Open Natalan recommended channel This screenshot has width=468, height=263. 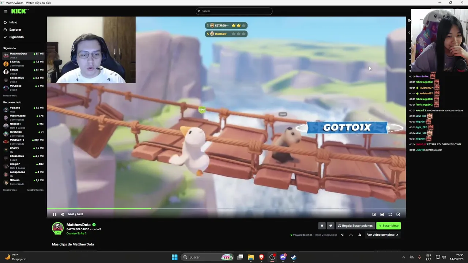click(23, 182)
